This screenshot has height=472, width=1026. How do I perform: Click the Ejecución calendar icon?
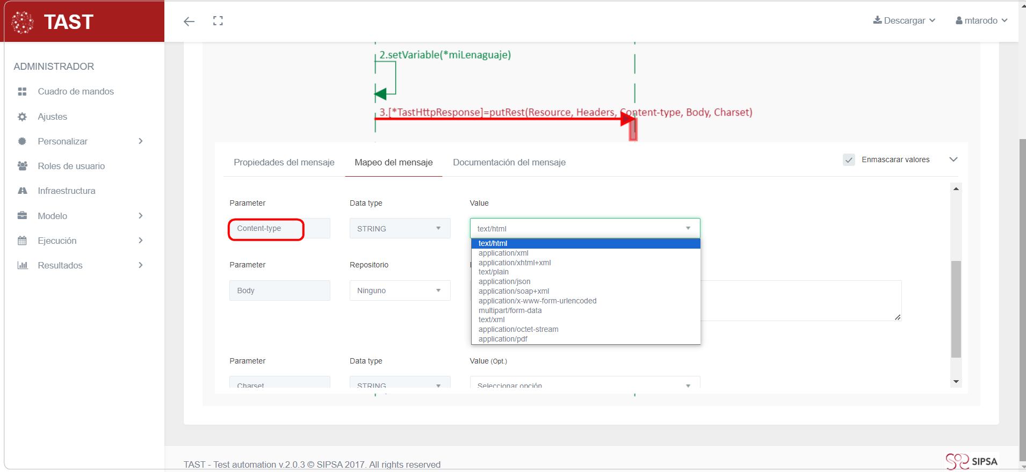pyautogui.click(x=22, y=241)
